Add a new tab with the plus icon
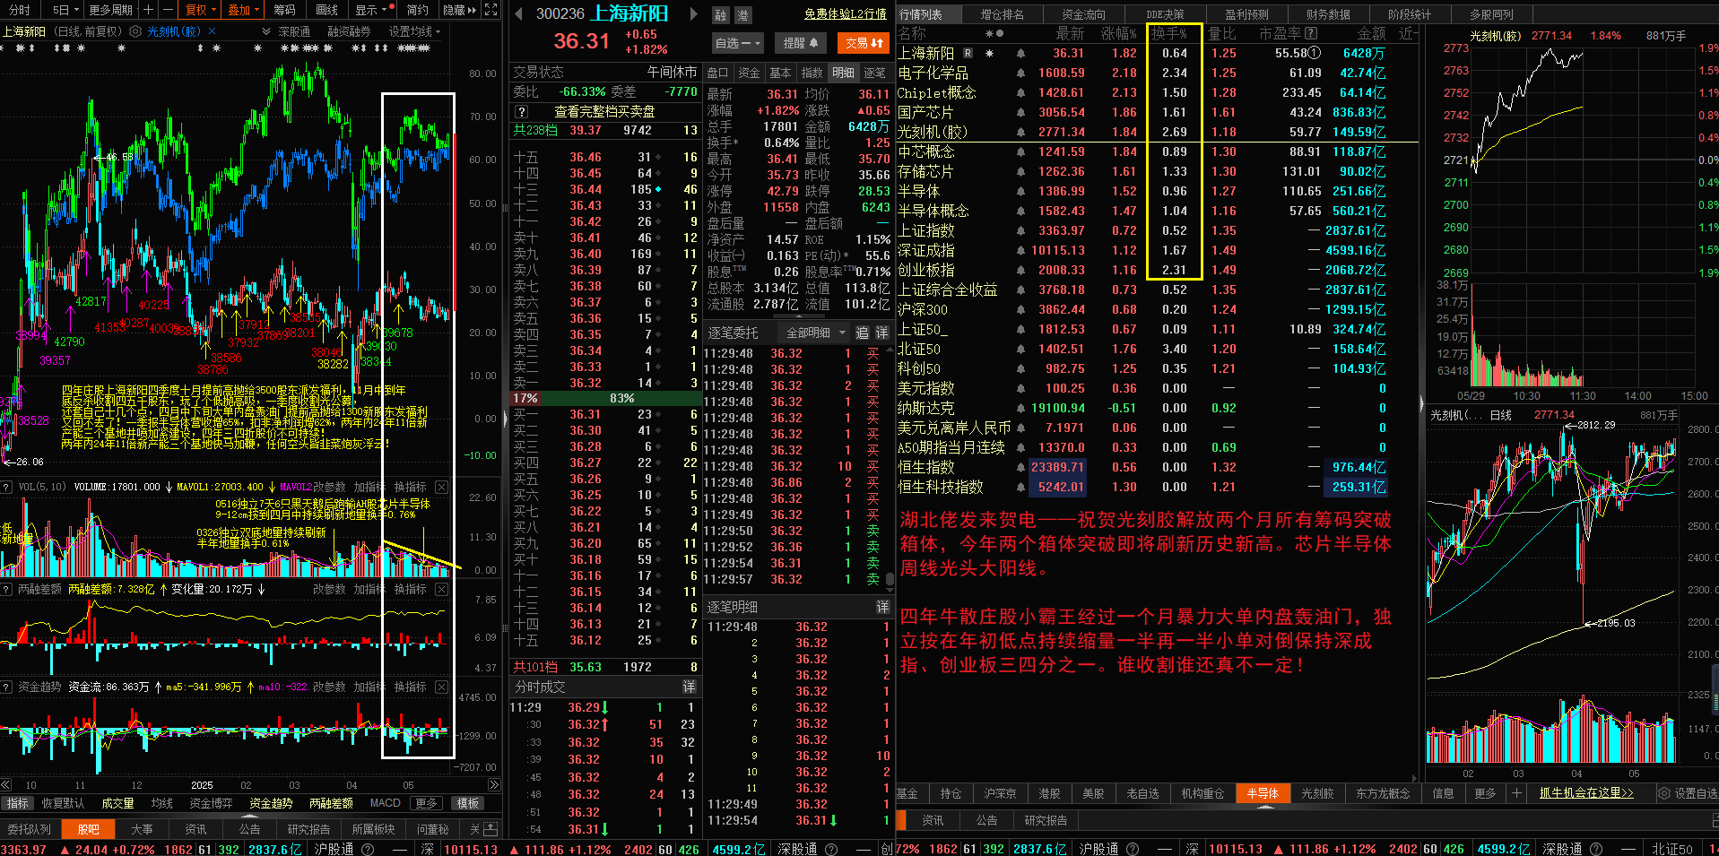The height and width of the screenshot is (856, 1719). (1516, 793)
